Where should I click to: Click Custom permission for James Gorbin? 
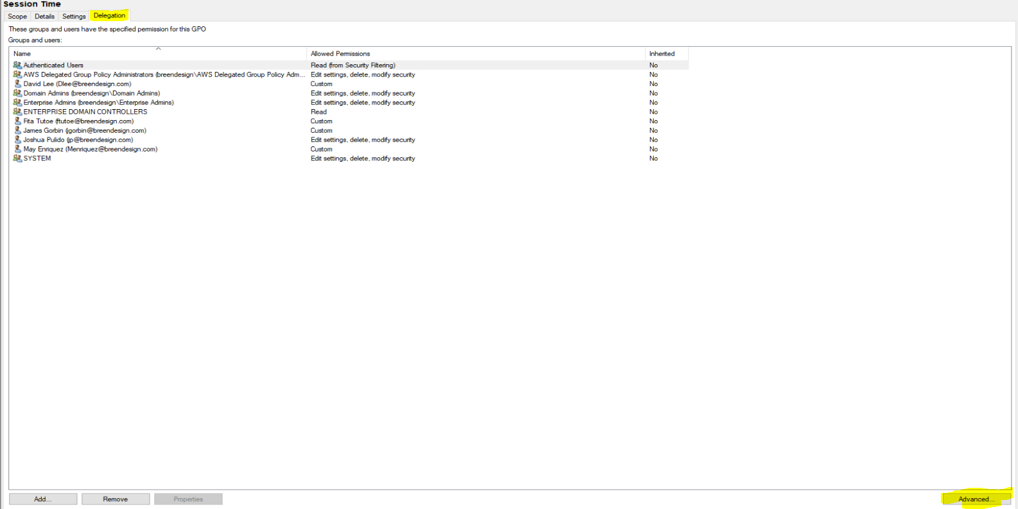[x=322, y=130]
